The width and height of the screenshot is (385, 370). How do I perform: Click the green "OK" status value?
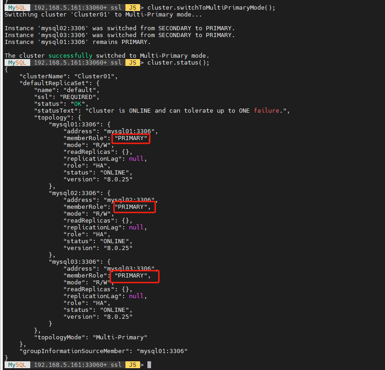78,104
